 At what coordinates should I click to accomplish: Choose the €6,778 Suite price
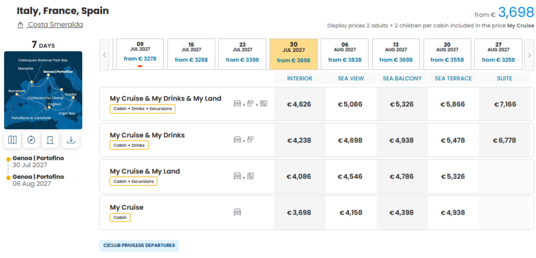(505, 140)
